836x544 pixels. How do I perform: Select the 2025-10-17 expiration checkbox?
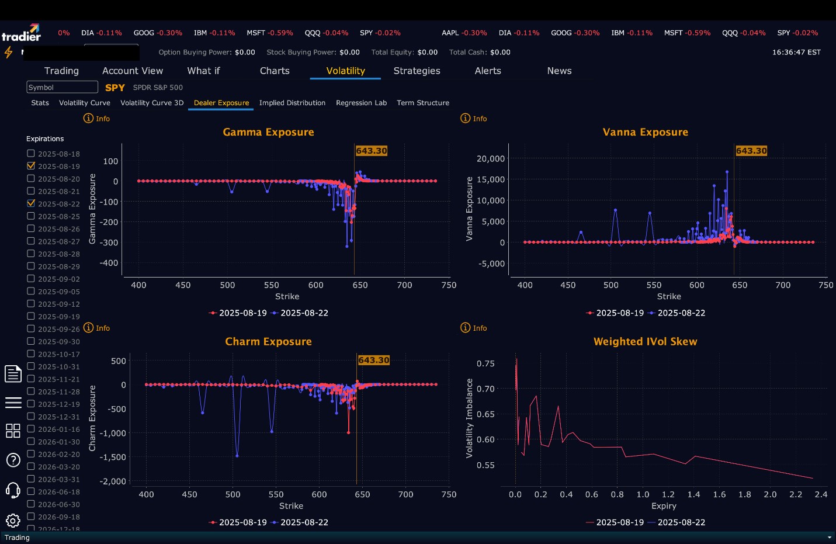point(31,354)
